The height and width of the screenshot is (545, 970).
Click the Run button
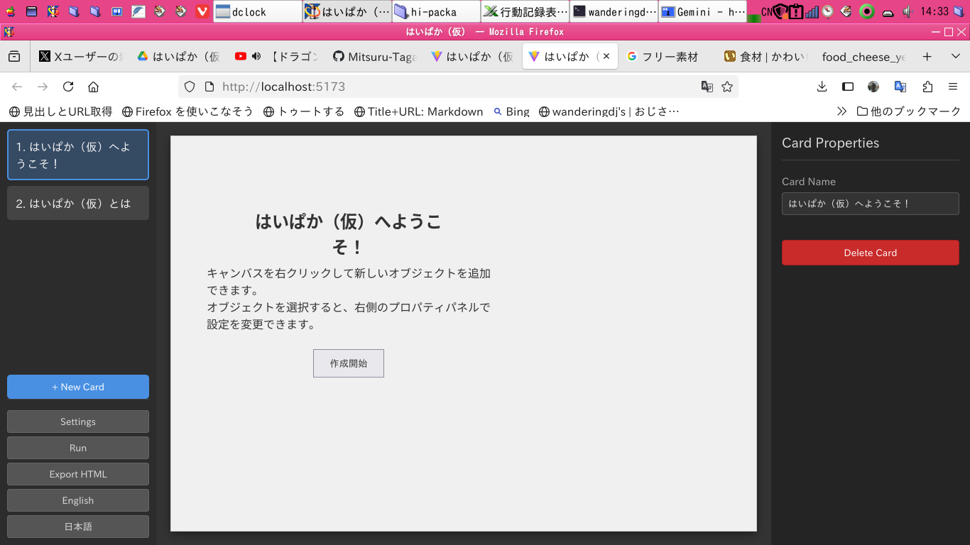point(78,448)
